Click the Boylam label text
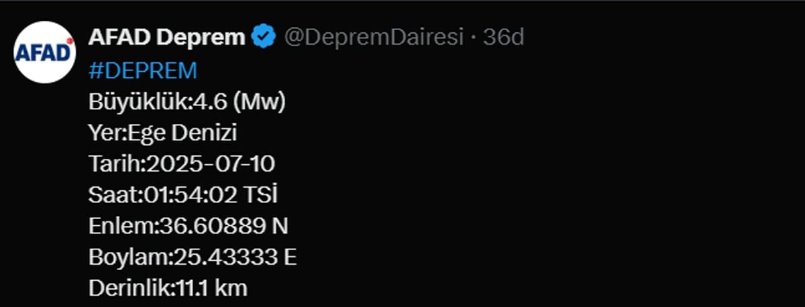Viewport: 805px width, 307px height. 128,257
